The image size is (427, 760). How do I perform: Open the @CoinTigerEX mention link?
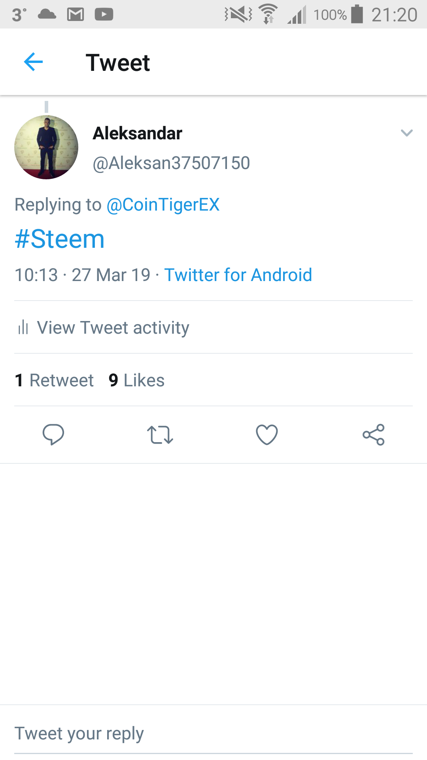[x=163, y=205]
